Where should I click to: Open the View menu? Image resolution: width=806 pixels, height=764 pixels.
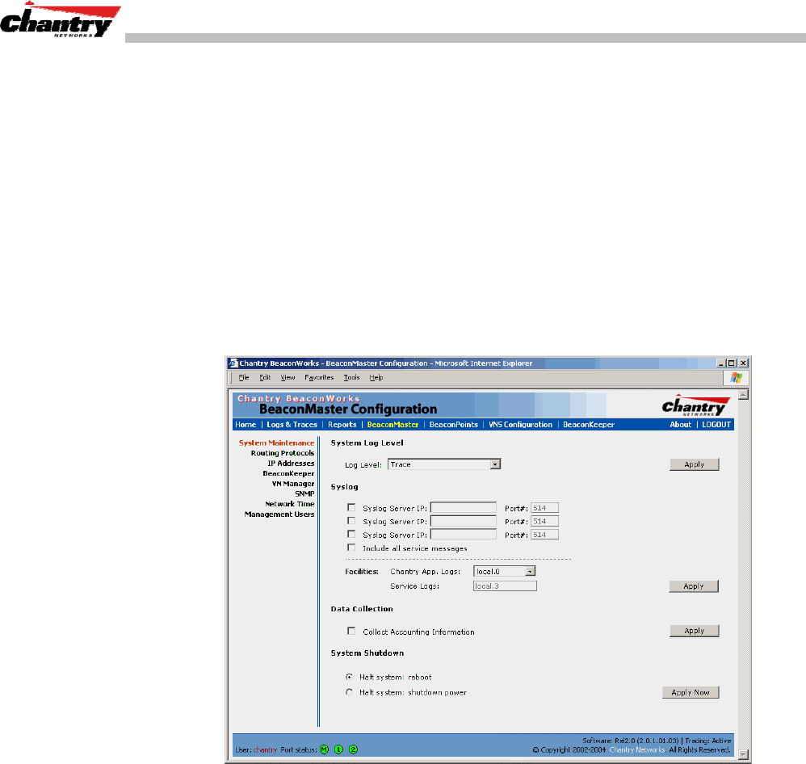point(288,377)
